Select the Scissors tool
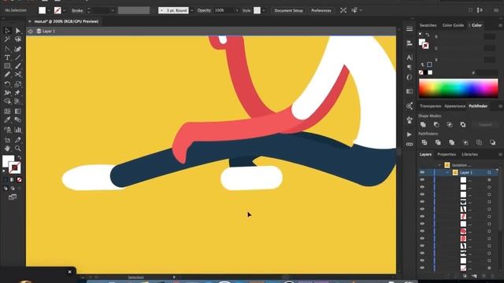Viewport: 504px width, 283px height. [x=18, y=75]
